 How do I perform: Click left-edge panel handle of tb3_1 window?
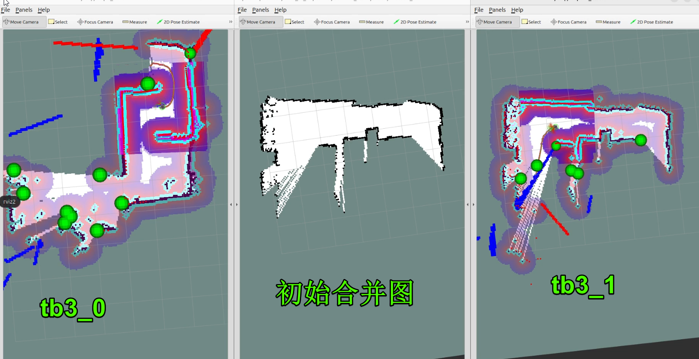click(x=473, y=205)
